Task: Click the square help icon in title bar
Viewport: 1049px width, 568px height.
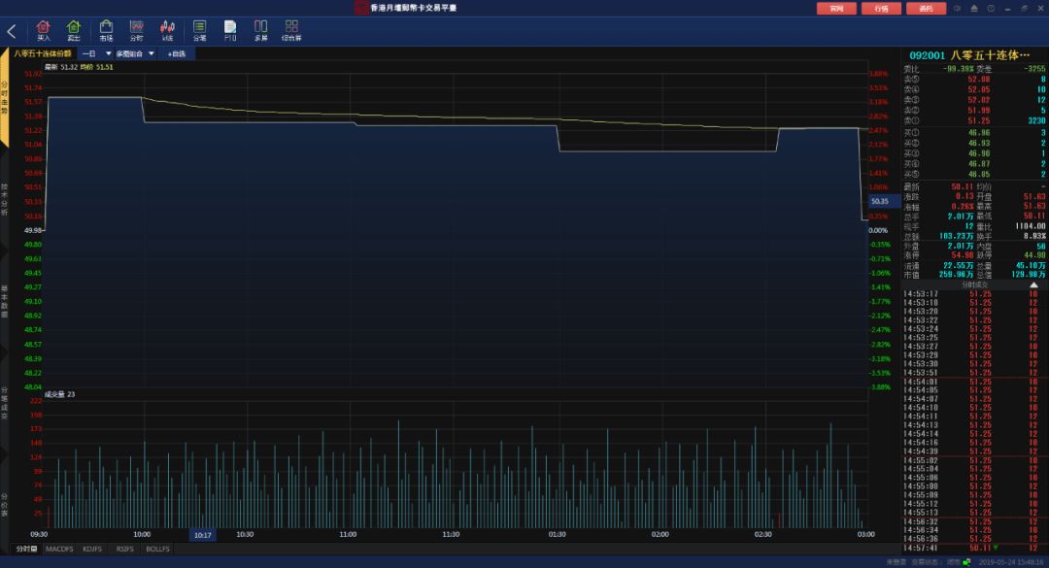Action: tap(991, 9)
